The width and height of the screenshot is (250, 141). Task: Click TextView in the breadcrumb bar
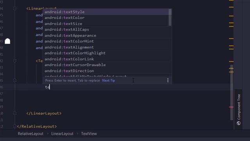[x=89, y=134]
